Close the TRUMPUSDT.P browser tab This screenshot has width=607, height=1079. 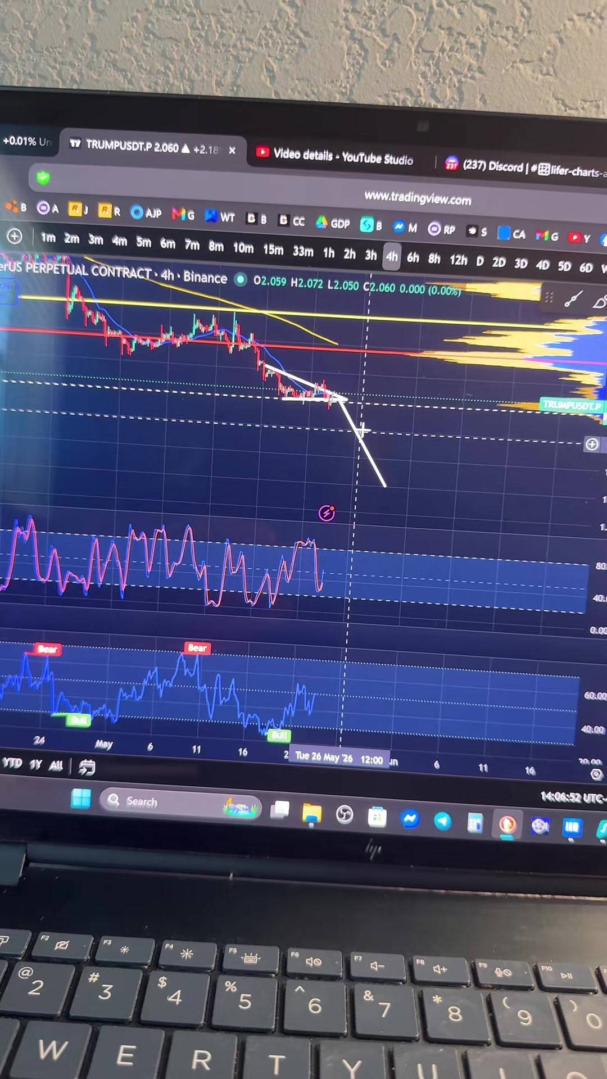click(232, 151)
